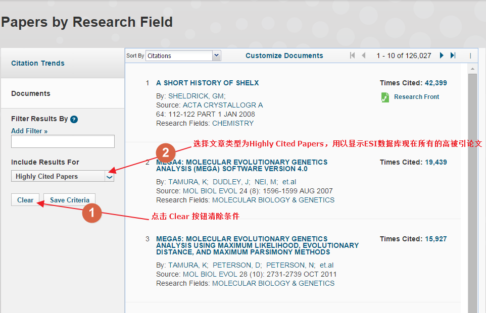Click author DUDLEY, J
Viewport: 486px width, 313px height.
pyautogui.click(x=231, y=182)
